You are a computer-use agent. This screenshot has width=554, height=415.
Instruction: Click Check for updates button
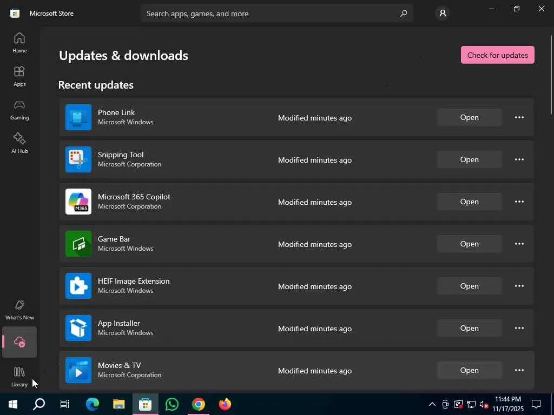[498, 55]
